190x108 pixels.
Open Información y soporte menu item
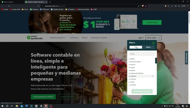tap(99, 38)
